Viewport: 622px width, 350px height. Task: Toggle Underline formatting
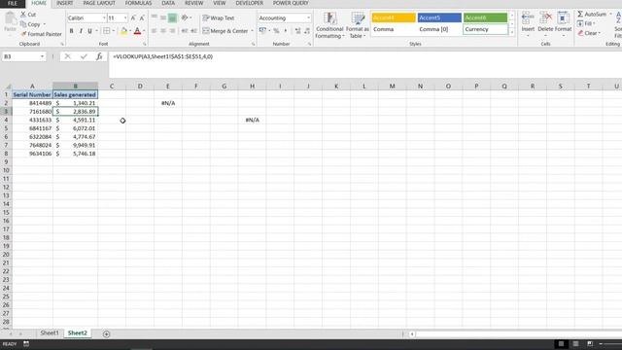(x=90, y=31)
